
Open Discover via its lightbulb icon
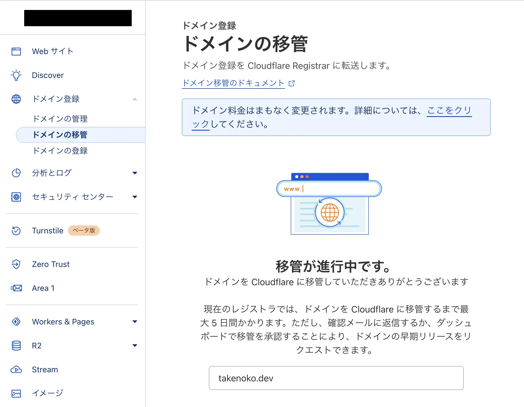[16, 75]
